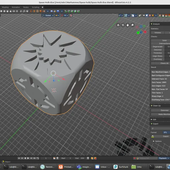Viewport: 170px width, 170px height.
Task: Open the pivot point dropdown
Action: point(57,15)
